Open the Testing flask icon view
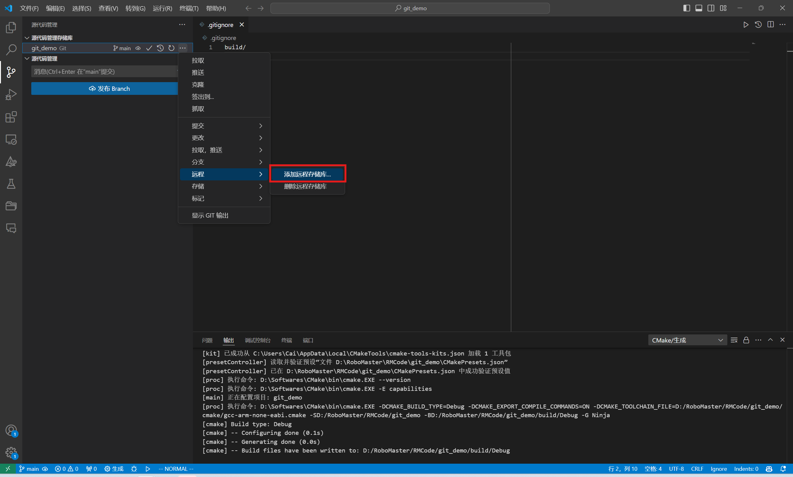Screen dimensions: 793x477 tap(11, 184)
